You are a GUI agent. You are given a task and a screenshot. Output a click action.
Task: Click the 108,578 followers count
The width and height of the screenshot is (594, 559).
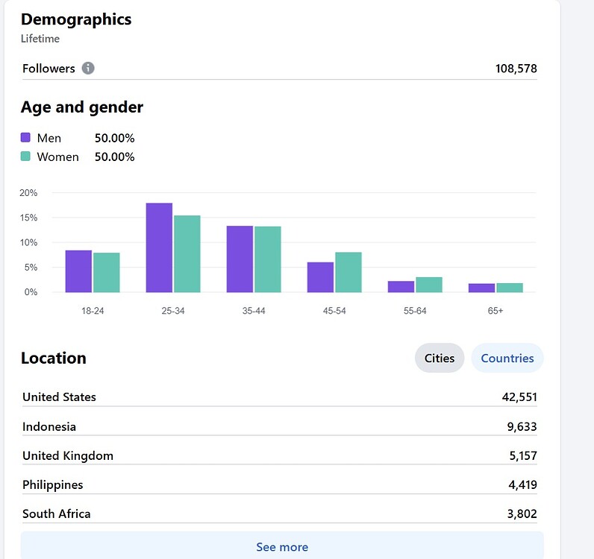pos(516,69)
